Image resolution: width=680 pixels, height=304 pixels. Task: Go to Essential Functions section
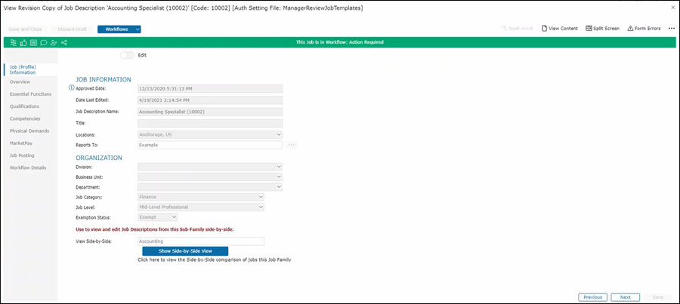tap(30, 94)
